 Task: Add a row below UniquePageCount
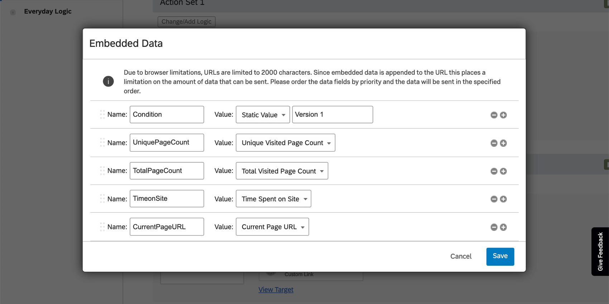503,143
